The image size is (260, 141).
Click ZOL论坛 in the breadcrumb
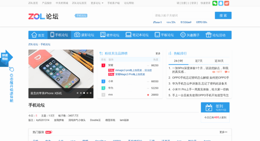pos(33,44)
